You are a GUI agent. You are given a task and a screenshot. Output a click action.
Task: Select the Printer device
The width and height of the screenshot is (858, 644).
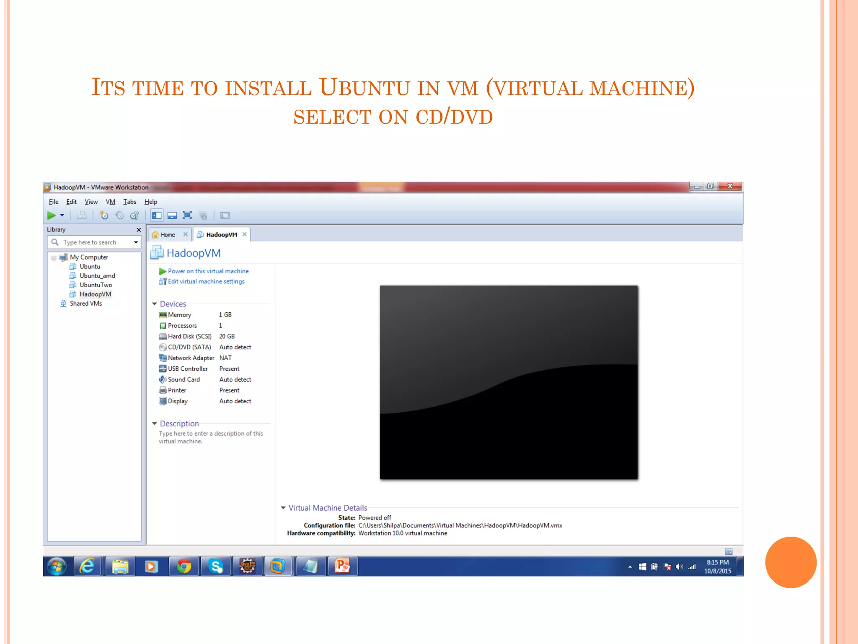[199, 390]
